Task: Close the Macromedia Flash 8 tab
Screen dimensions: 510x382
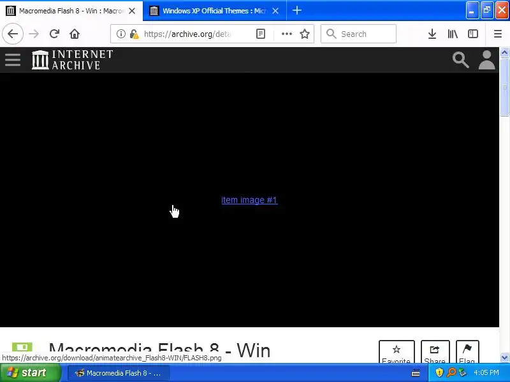Action: click(x=132, y=11)
